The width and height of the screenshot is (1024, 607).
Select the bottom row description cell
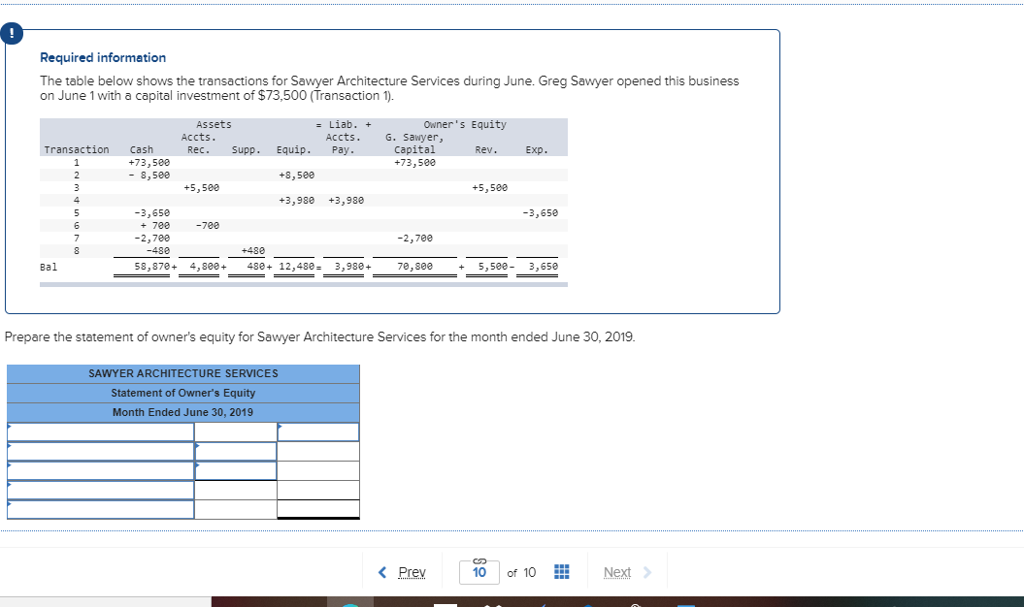coord(97,507)
